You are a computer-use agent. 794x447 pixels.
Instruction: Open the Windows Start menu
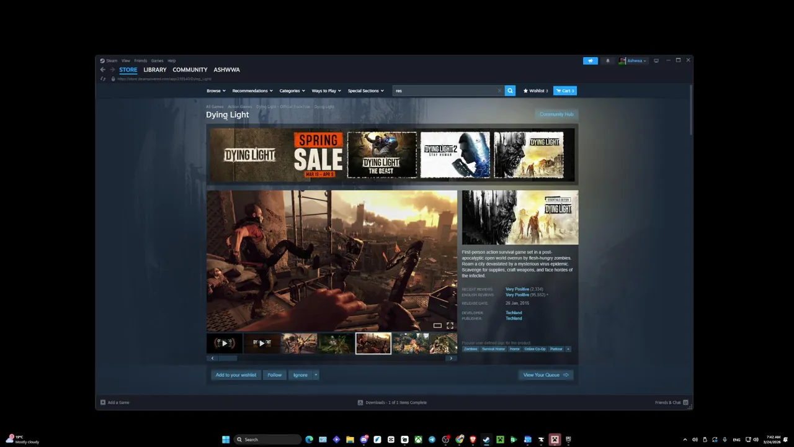click(226, 440)
